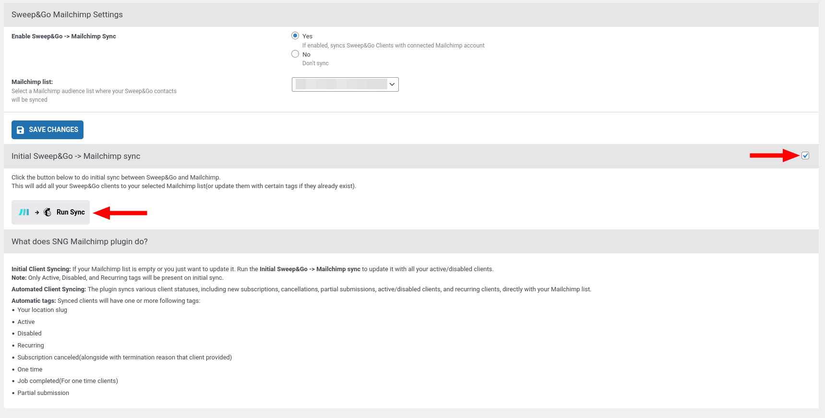The width and height of the screenshot is (825, 418).
Task: Click "Initial Sweep&Go -> Mailchimp sync" section header
Action: 76,156
